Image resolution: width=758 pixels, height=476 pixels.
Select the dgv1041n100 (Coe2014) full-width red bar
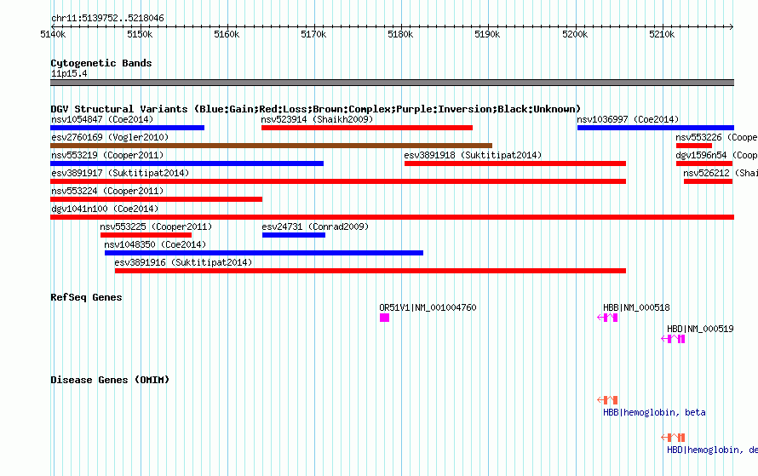(x=392, y=217)
